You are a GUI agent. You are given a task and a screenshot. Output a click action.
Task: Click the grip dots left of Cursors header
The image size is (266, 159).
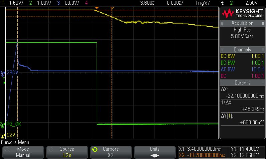[222, 83]
